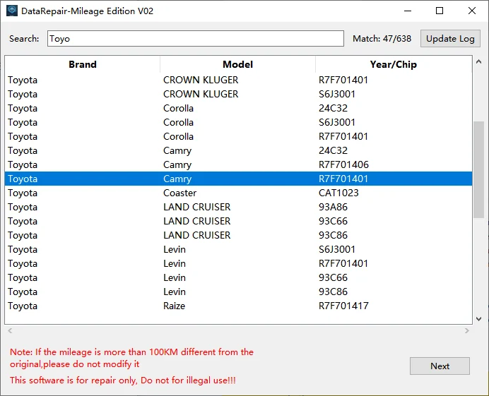Image resolution: width=489 pixels, height=396 pixels.
Task: Click the vertical scrollbar thumb
Action: pos(478,170)
